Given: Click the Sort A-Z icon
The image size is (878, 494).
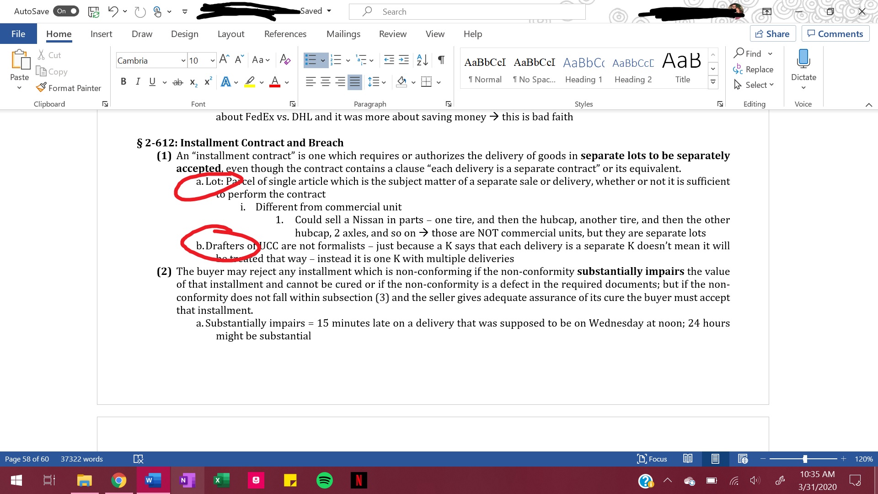Looking at the screenshot, I should (422, 60).
